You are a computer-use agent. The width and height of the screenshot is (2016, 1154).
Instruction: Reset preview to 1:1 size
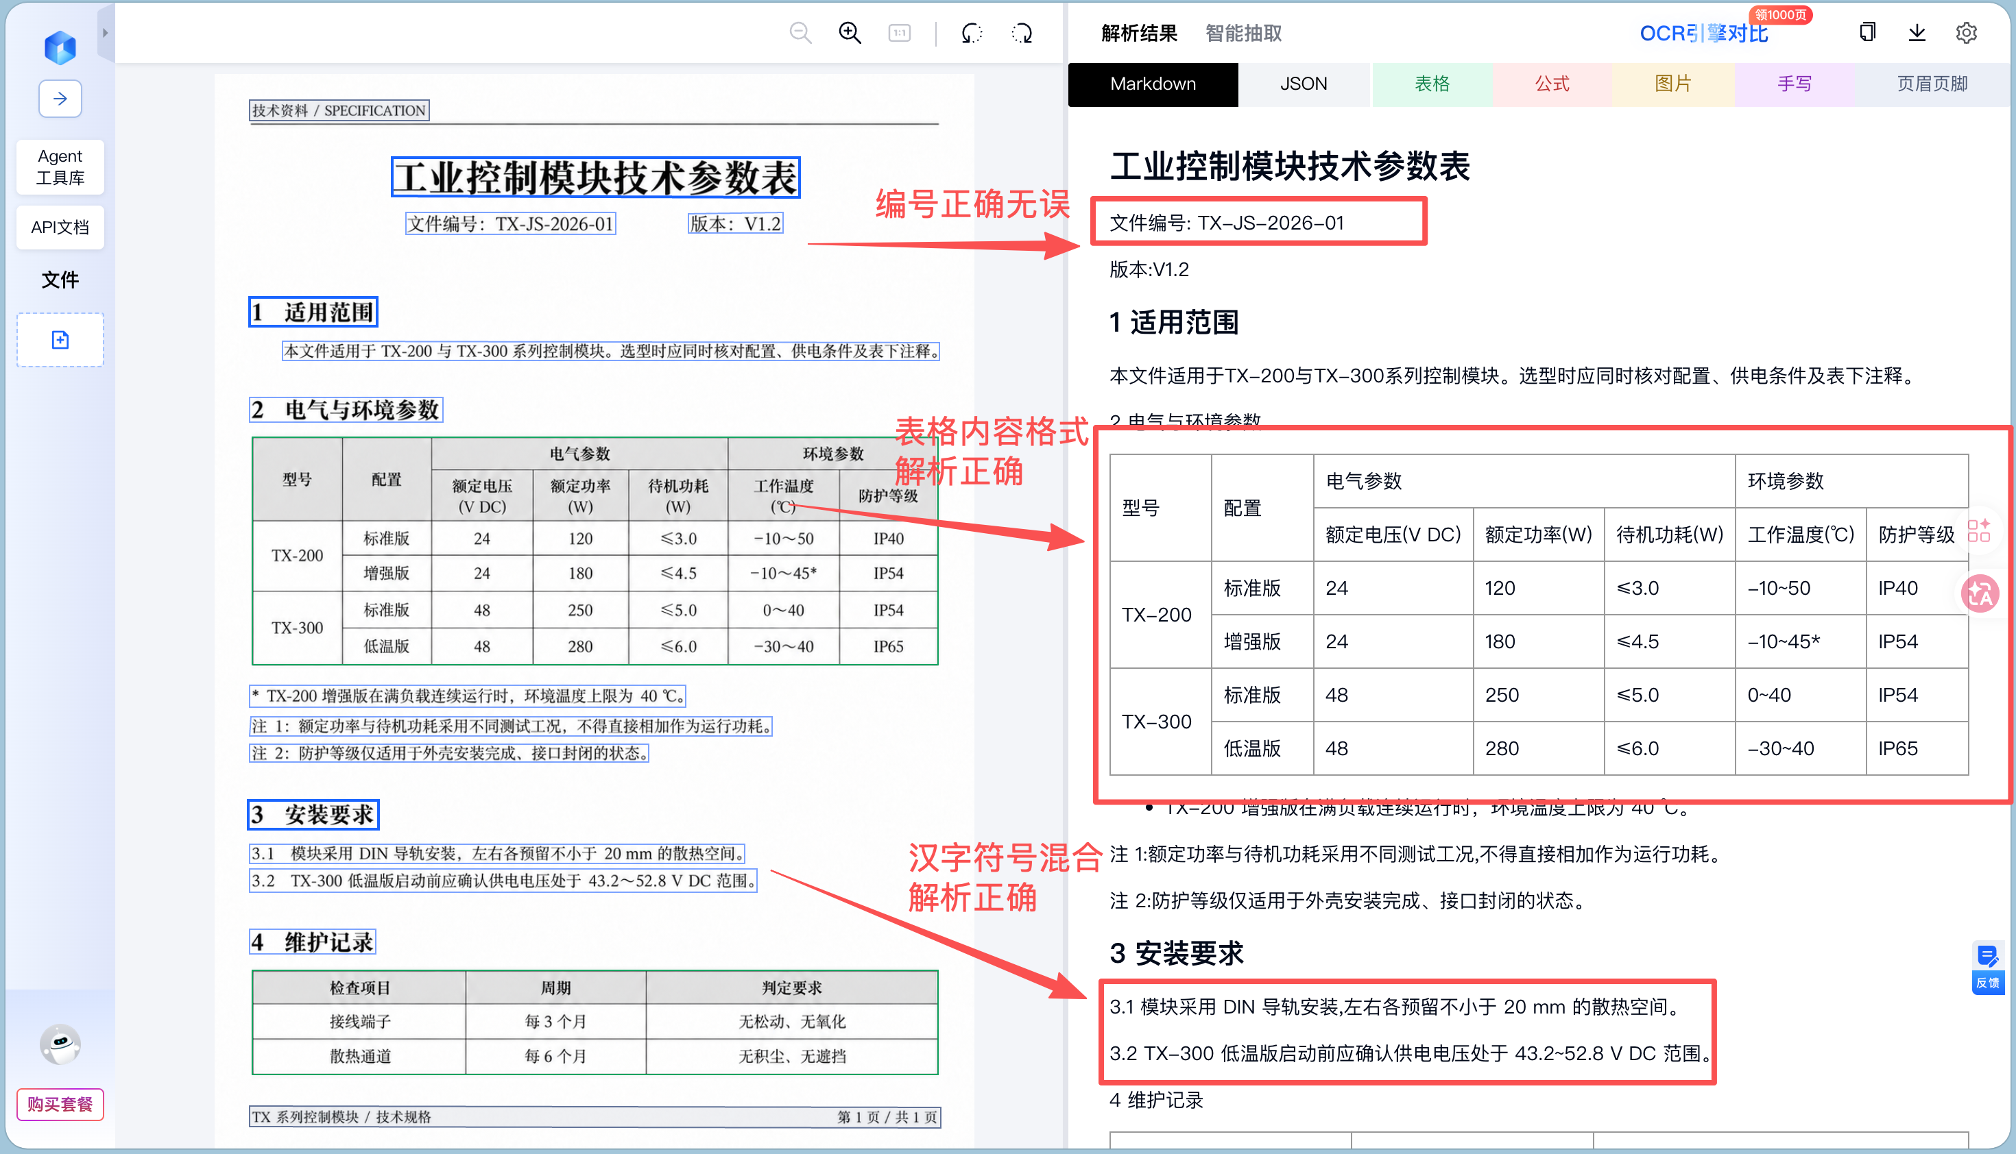click(900, 34)
